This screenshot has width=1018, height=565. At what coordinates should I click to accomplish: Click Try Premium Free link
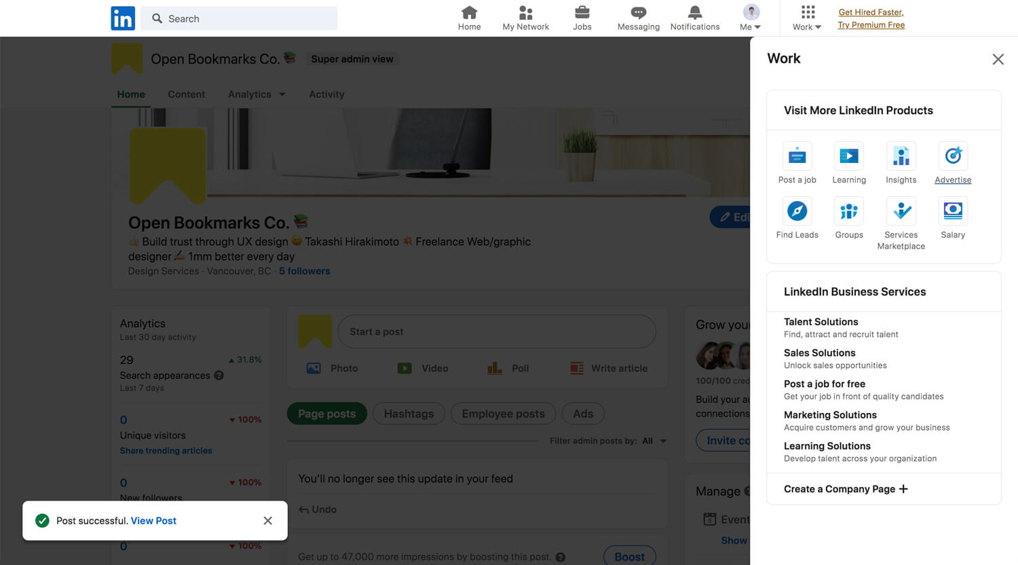click(x=871, y=25)
